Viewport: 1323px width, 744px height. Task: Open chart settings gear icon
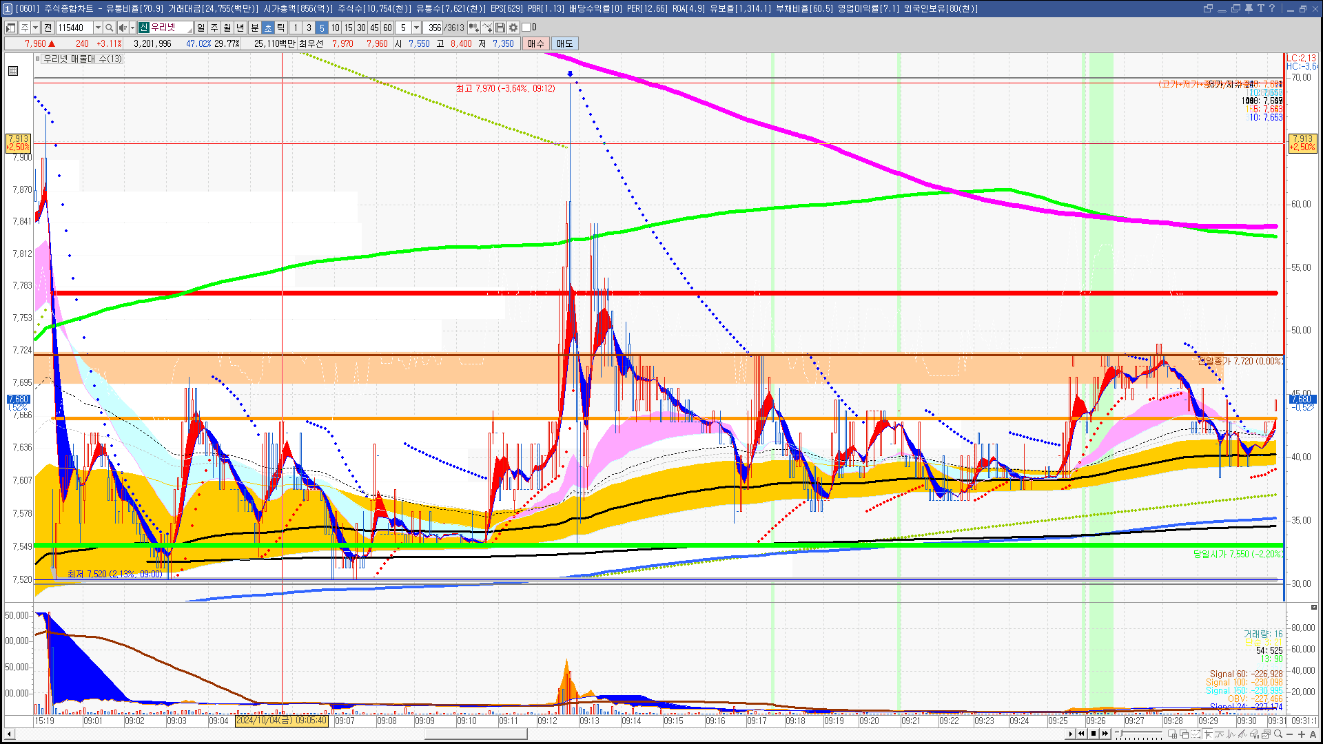[513, 28]
